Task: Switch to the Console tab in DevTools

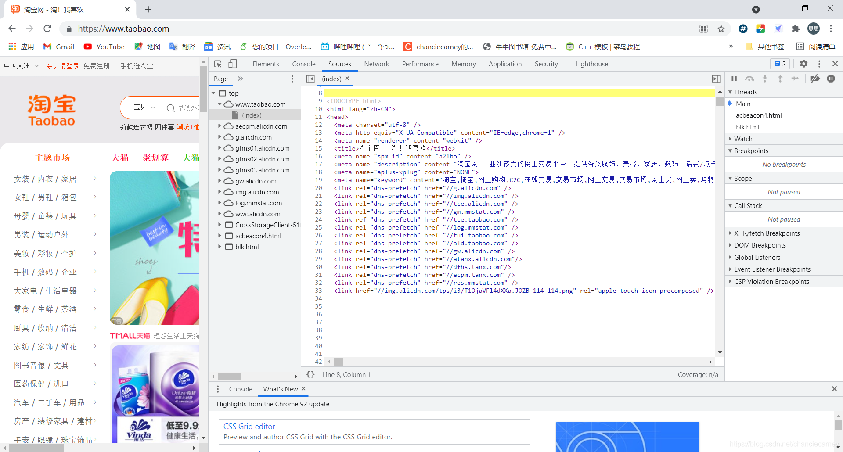Action: click(304, 64)
